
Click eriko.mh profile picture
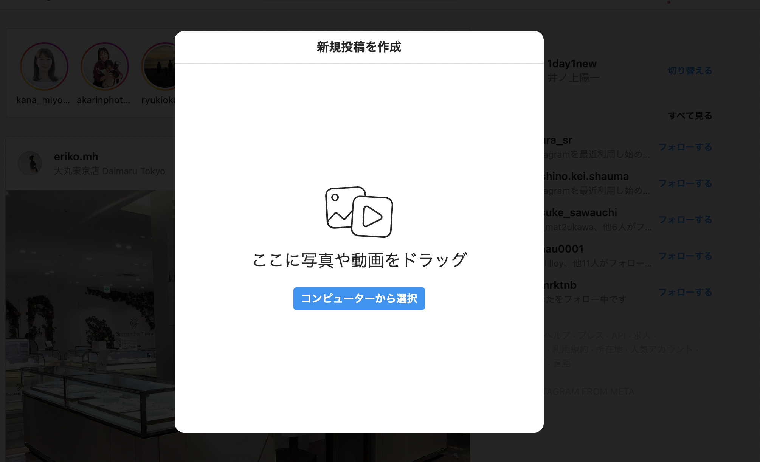coord(30,163)
